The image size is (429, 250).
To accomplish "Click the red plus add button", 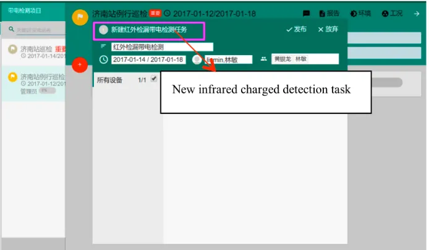I will 80,65.
